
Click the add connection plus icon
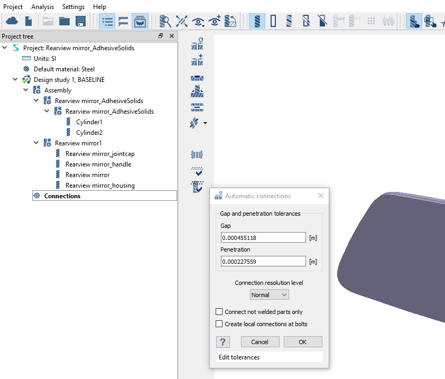click(x=197, y=60)
